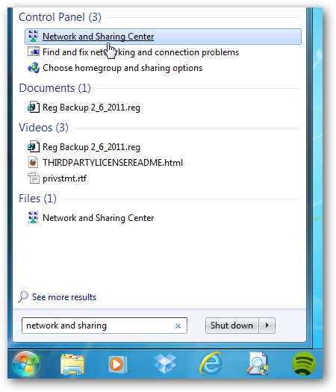Viewport: 336px width, 392px height.
Task: Open privstmt.rtf file
Action: coord(64,178)
